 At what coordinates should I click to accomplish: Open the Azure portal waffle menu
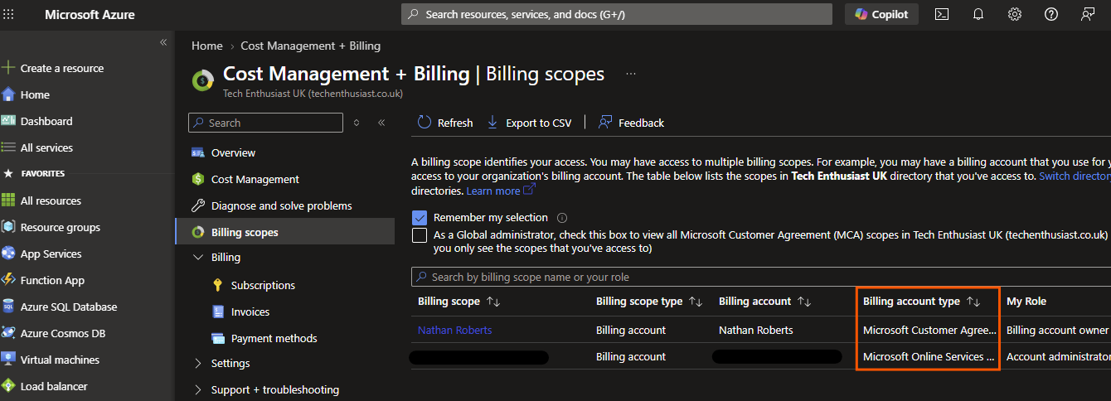(9, 14)
